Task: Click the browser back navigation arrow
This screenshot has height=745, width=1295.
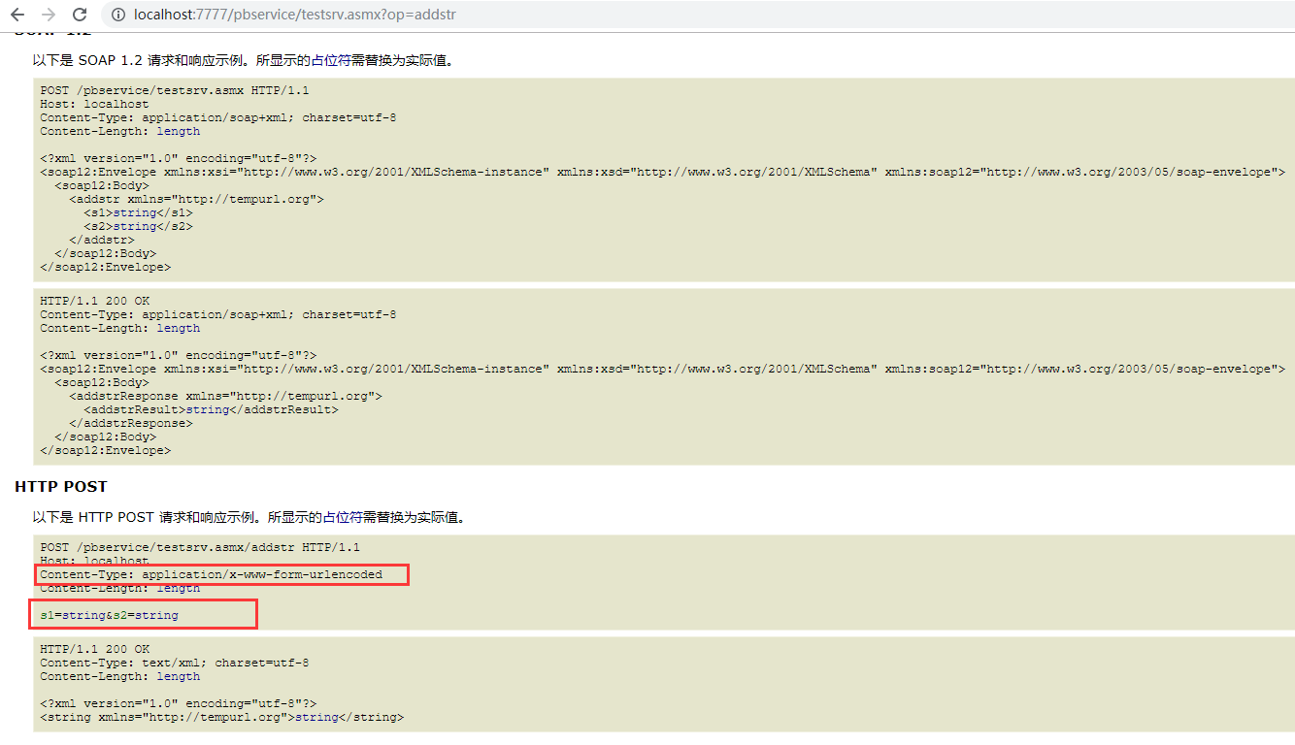Action: click(17, 15)
